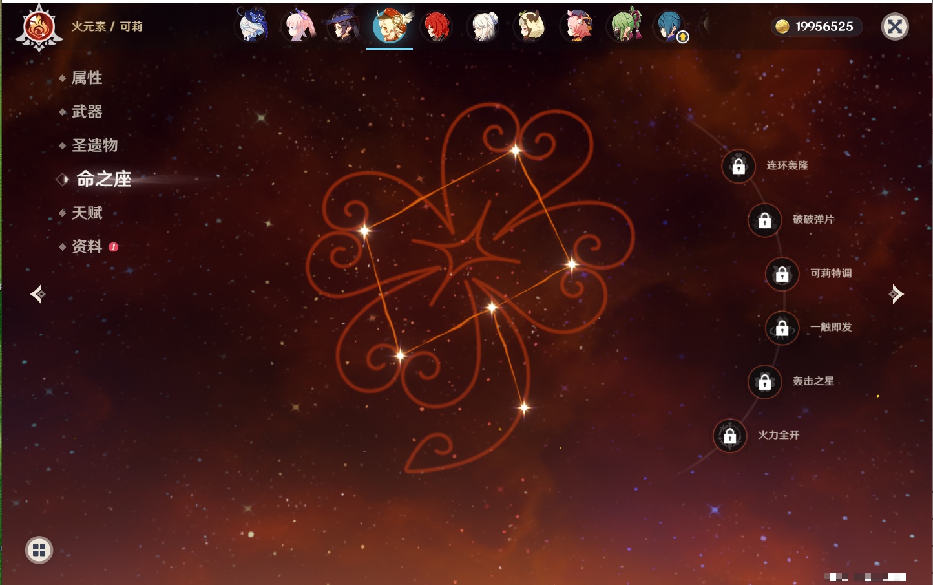Close the character screen with X

click(x=895, y=27)
